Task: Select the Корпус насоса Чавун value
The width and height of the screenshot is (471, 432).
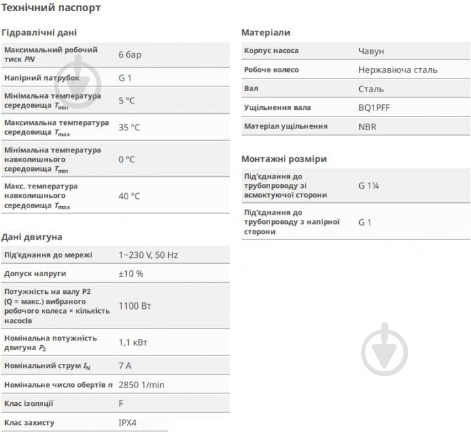Action: tap(372, 51)
